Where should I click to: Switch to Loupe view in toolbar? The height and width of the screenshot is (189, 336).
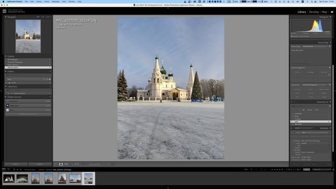pyautogui.click(x=61, y=164)
